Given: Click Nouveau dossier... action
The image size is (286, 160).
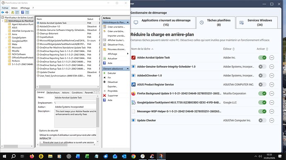Looking at the screenshot, I should tap(116, 49).
